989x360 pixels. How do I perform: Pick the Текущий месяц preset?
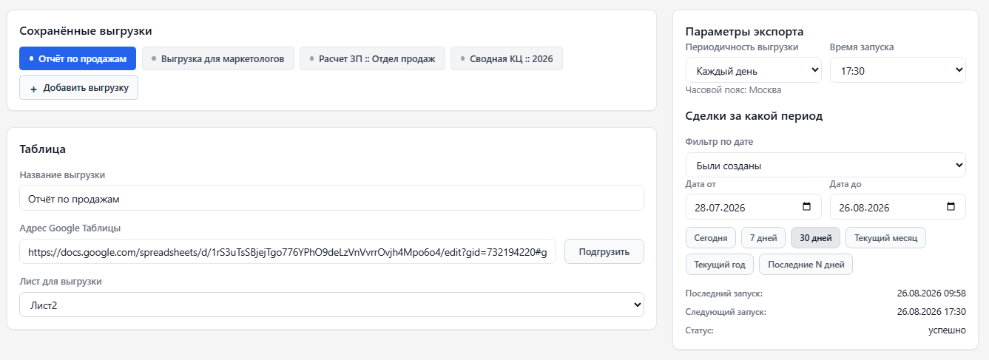pos(885,237)
